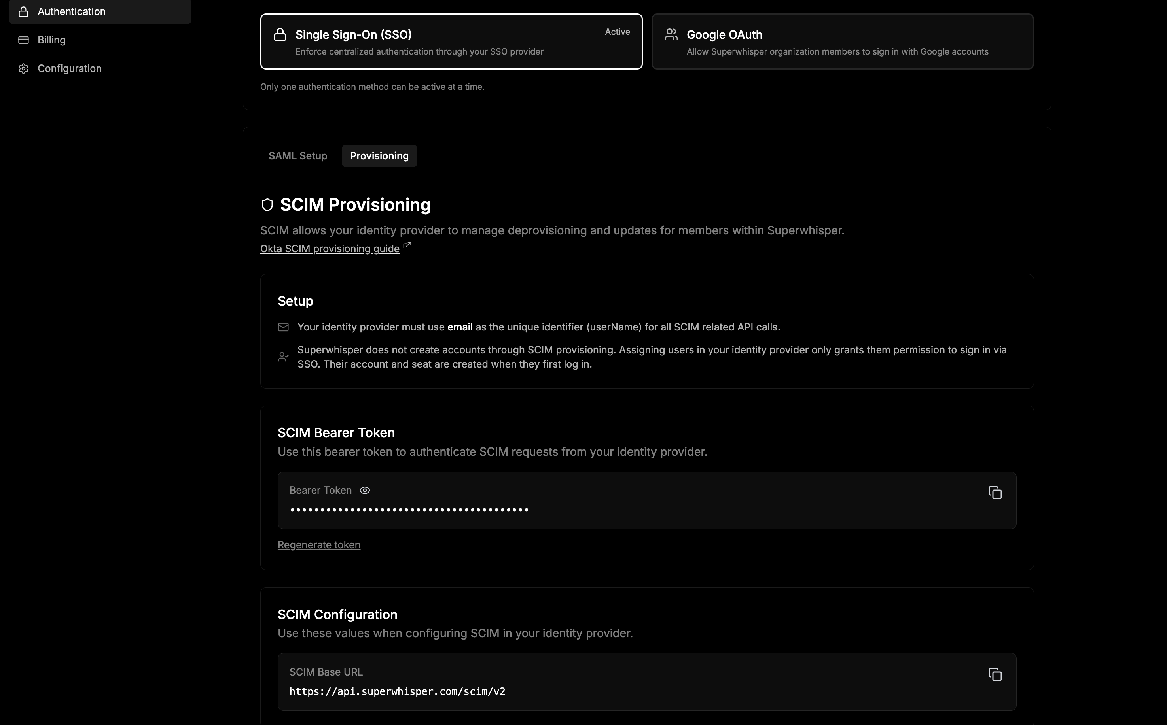Select the Provisioning tab
The height and width of the screenshot is (725, 1167).
[379, 155]
